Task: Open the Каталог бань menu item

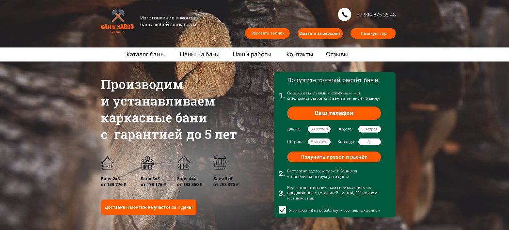Action: tap(145, 55)
